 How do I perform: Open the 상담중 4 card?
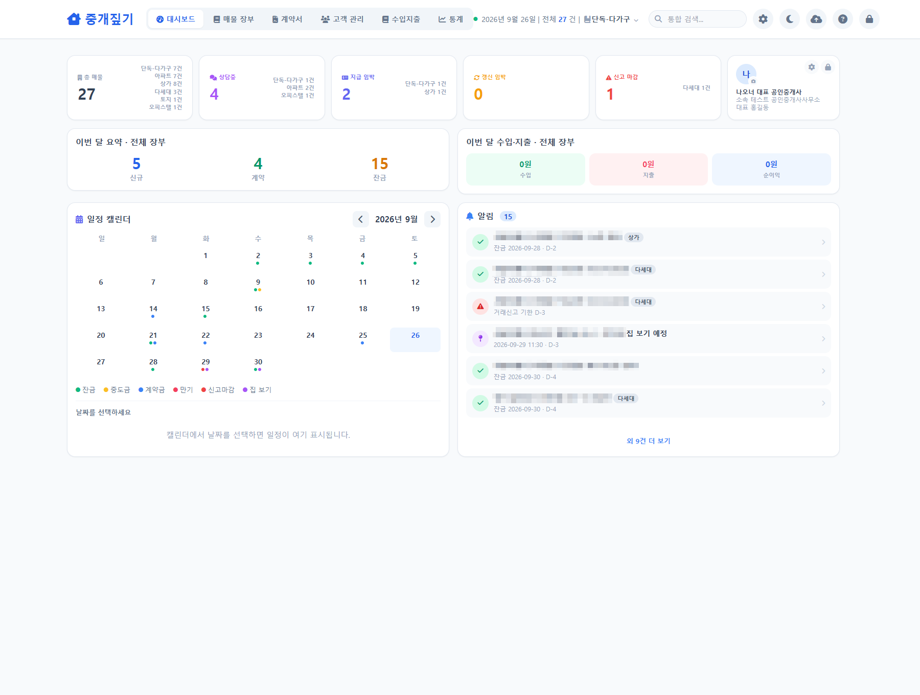(x=262, y=88)
